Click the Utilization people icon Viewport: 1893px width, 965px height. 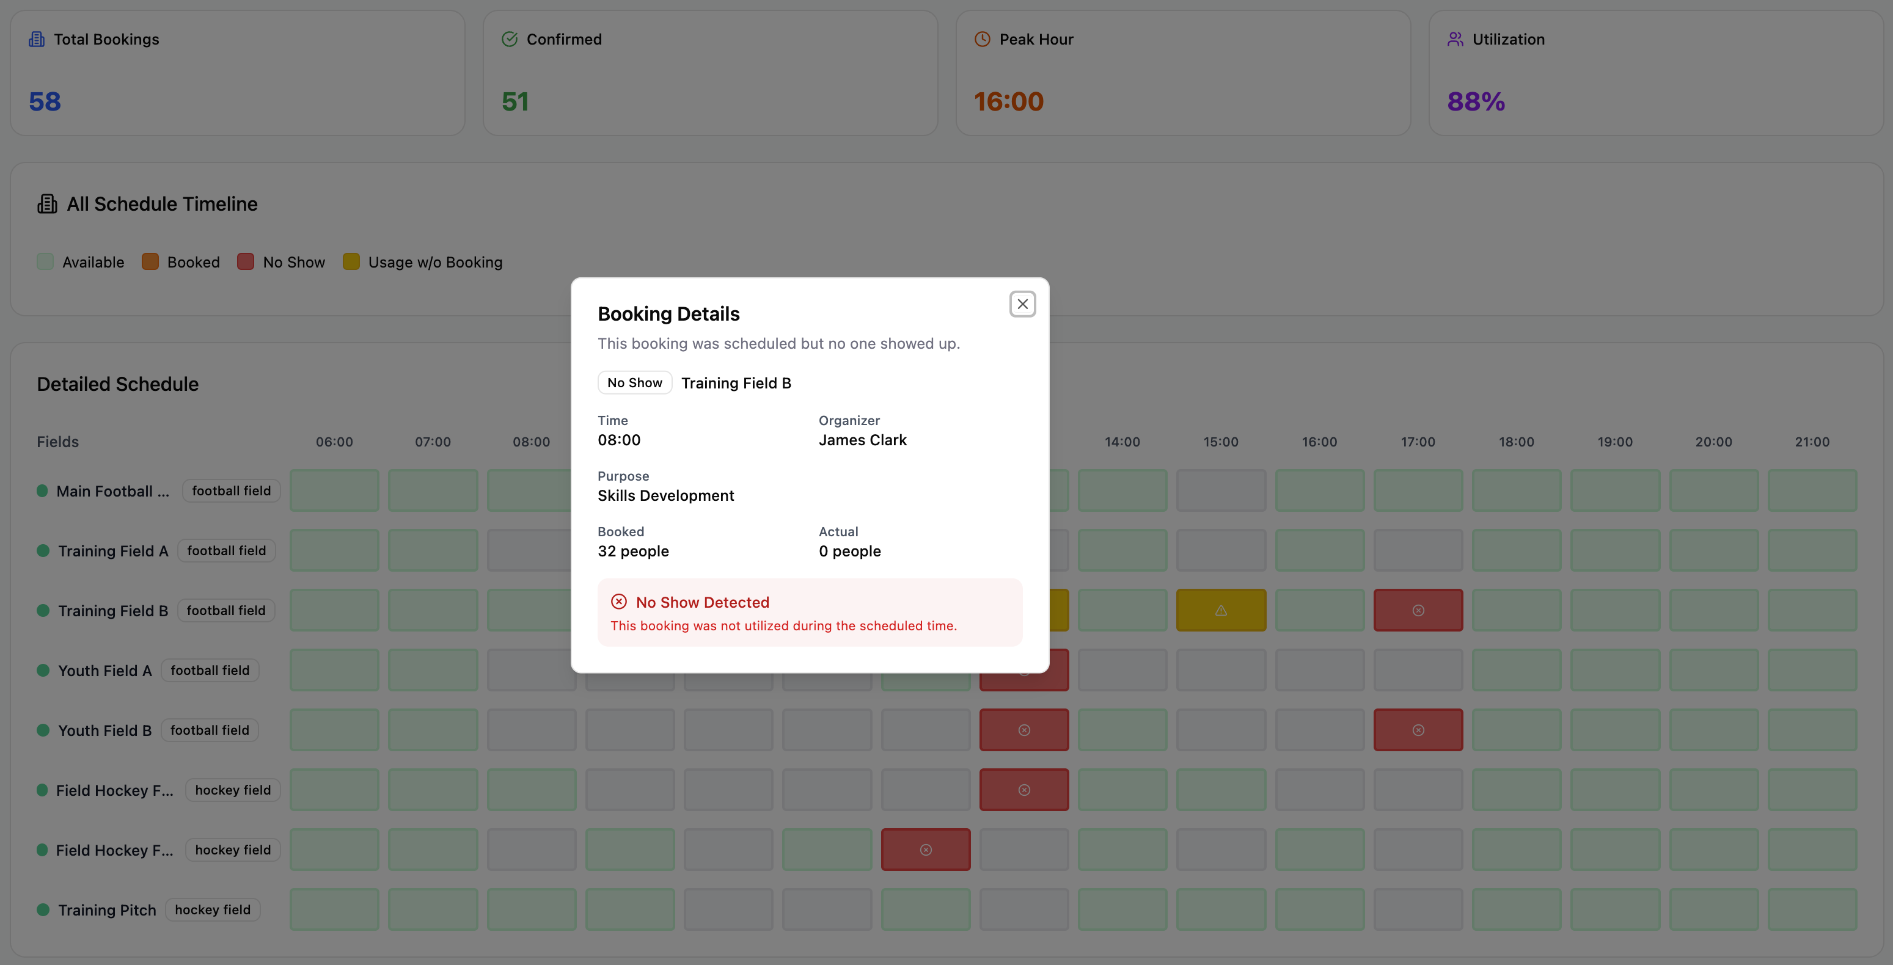click(x=1455, y=39)
